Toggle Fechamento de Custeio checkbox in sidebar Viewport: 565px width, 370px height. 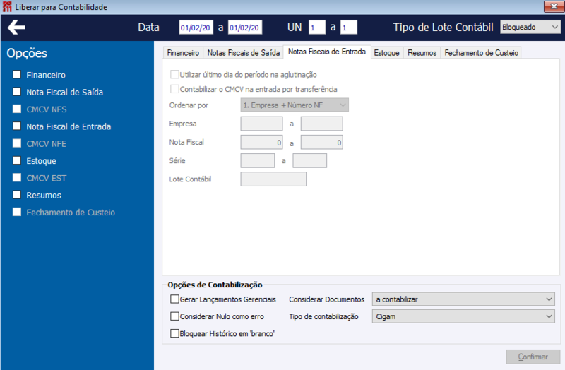pyautogui.click(x=17, y=212)
